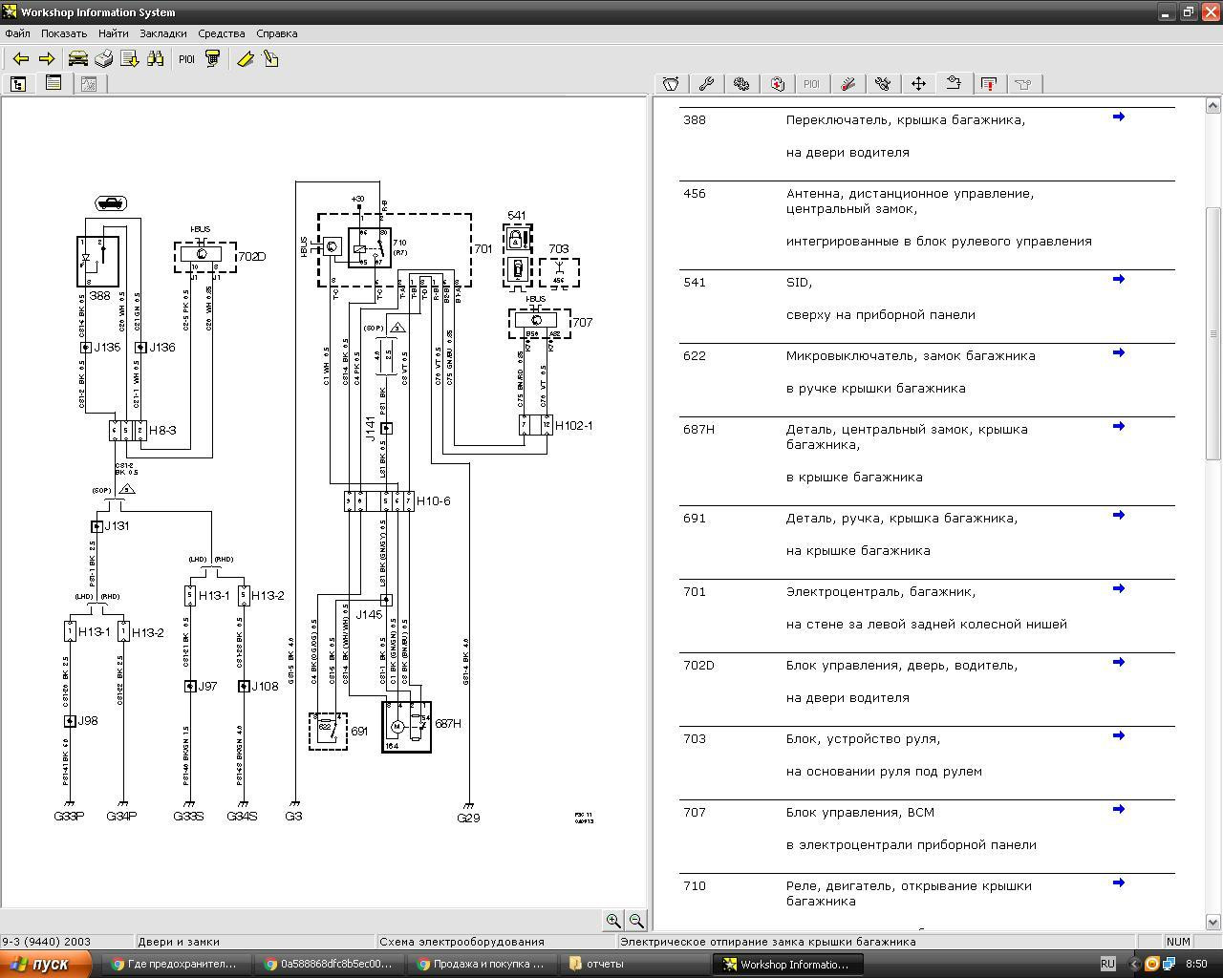Open the Windows пуск start button
Screen dimensions: 1223x978
tap(44, 964)
